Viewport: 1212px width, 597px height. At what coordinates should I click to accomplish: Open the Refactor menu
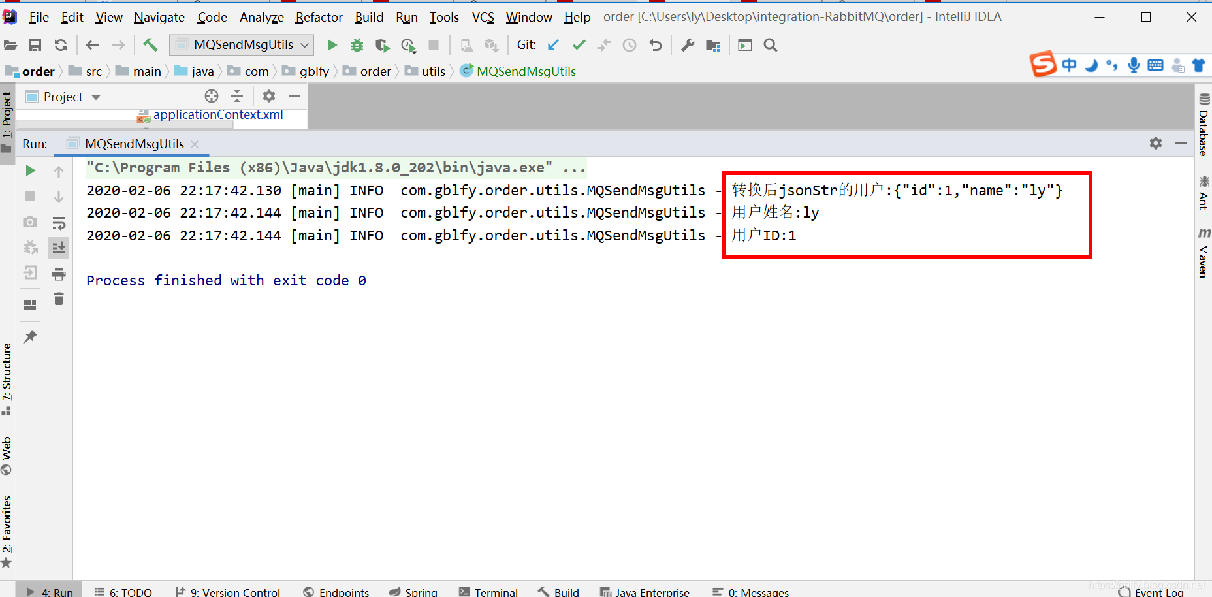click(x=319, y=17)
